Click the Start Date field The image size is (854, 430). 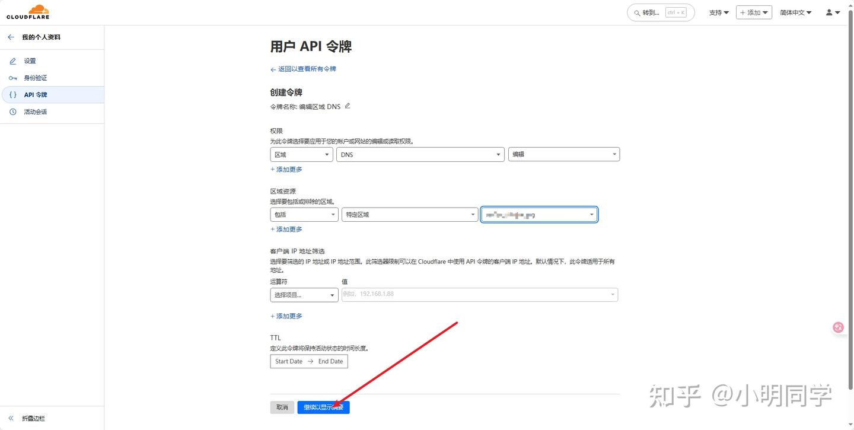[289, 361]
